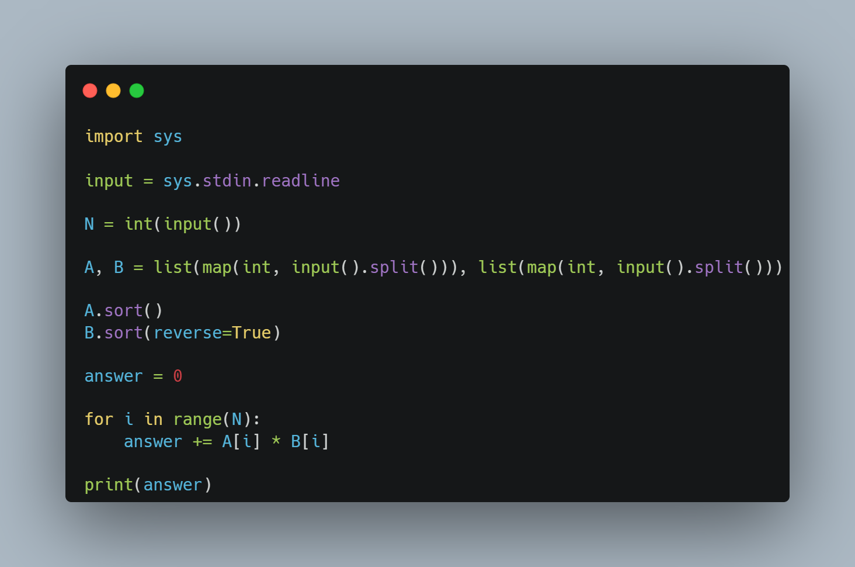Click the second 'list(map' call
The height and width of the screenshot is (567, 855).
[517, 267]
